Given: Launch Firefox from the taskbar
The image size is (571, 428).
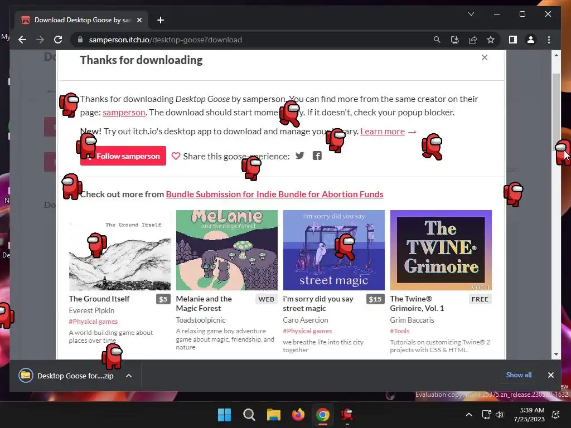Looking at the screenshot, I should pos(298,415).
